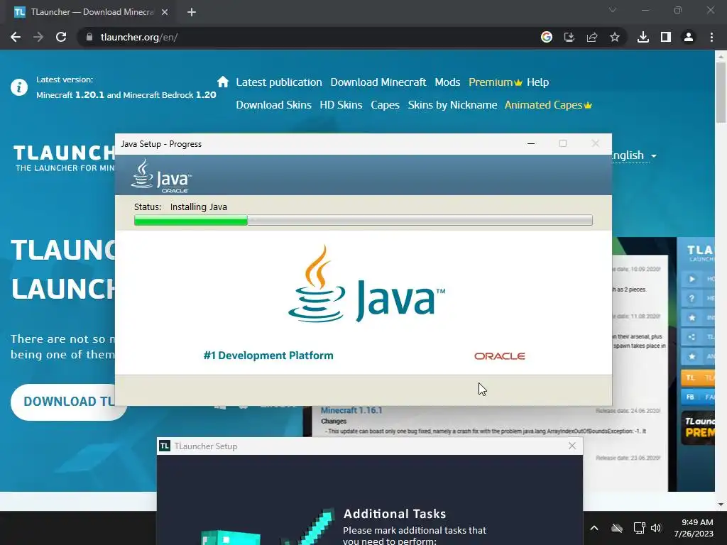Screen dimensions: 727x545
Task: Click the install app icon in address bar
Action: click(x=569, y=37)
